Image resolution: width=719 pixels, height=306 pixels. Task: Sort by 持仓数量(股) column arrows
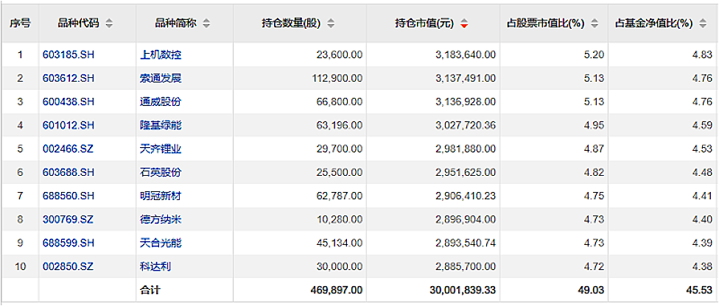click(x=331, y=24)
